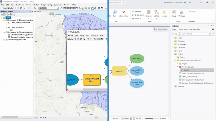Switch to the Portal tab in Catalog
The height and width of the screenshot is (121, 216).
[x=181, y=29]
